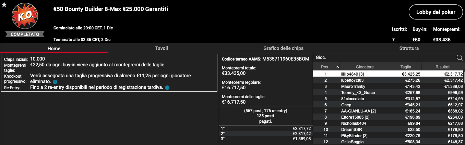
Task: Click the Gioc. player search field
Action: point(385,58)
